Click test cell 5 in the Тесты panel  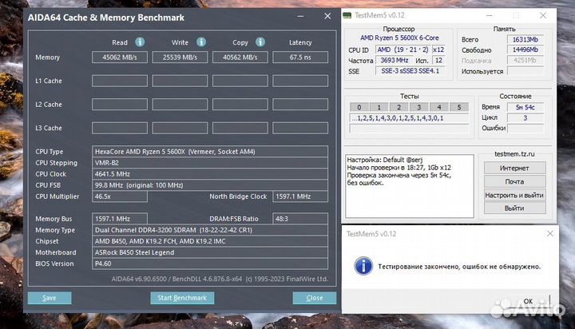[458, 107]
